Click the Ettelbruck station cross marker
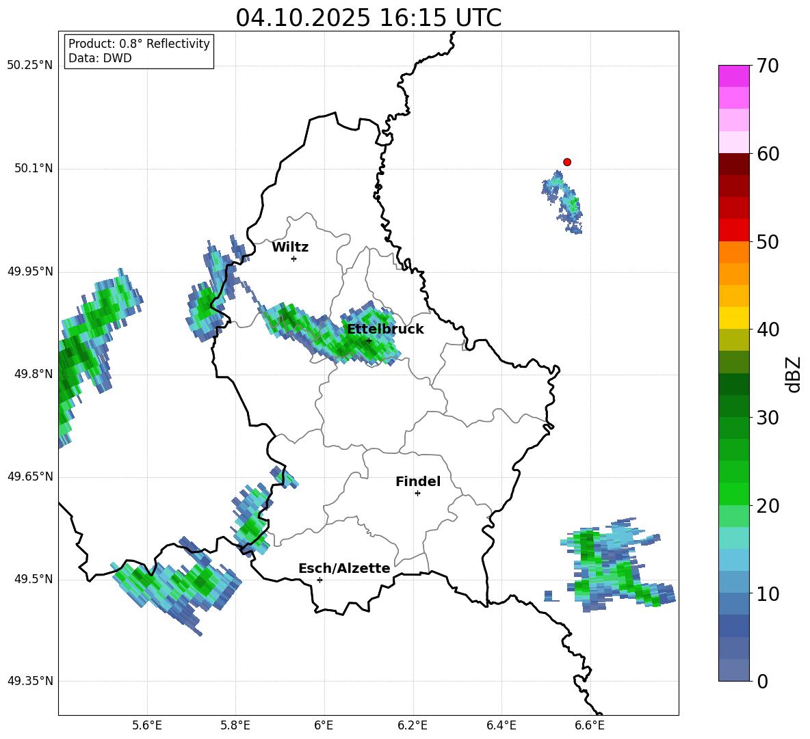The image size is (810, 739). [x=369, y=340]
